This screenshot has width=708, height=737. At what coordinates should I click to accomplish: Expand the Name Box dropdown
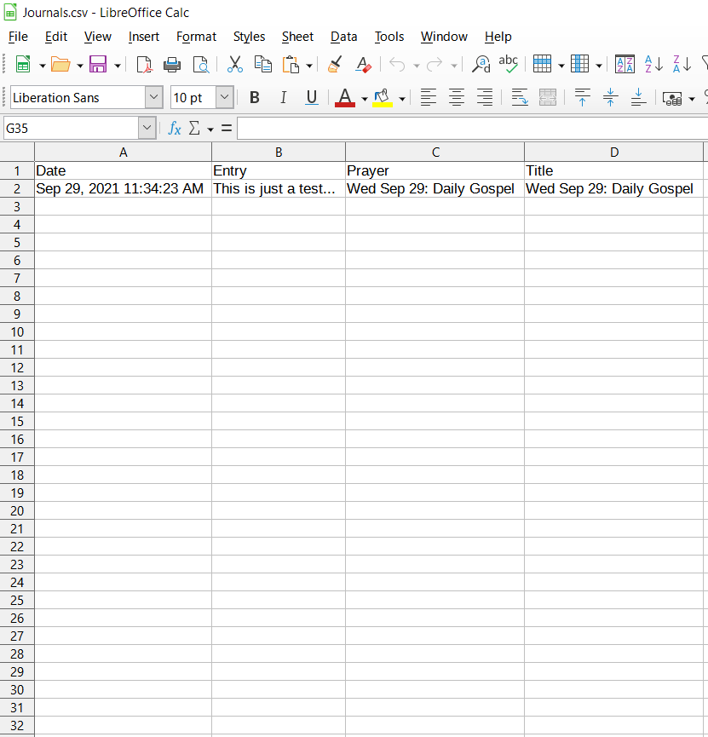[x=147, y=128]
